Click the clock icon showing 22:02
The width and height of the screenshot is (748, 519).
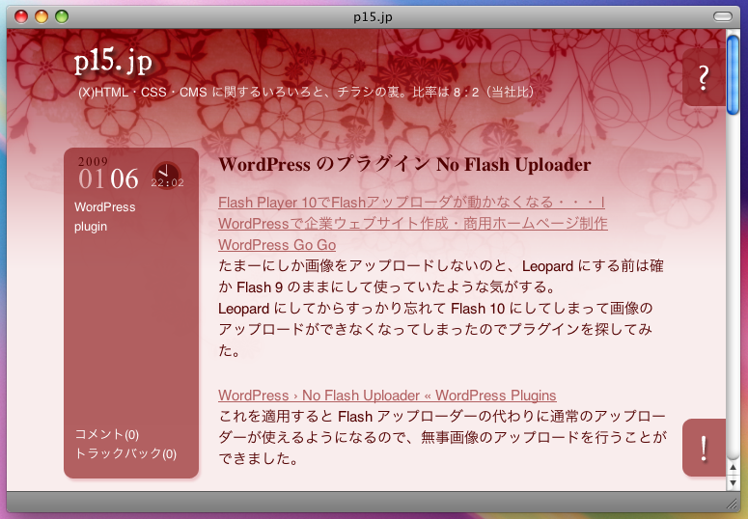coord(167,176)
